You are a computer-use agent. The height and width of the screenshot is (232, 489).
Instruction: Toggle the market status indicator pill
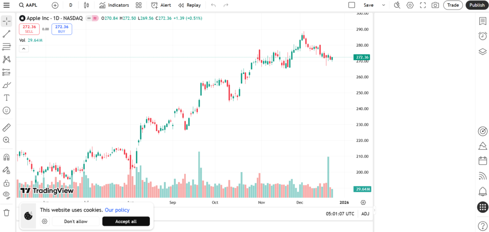[92, 19]
